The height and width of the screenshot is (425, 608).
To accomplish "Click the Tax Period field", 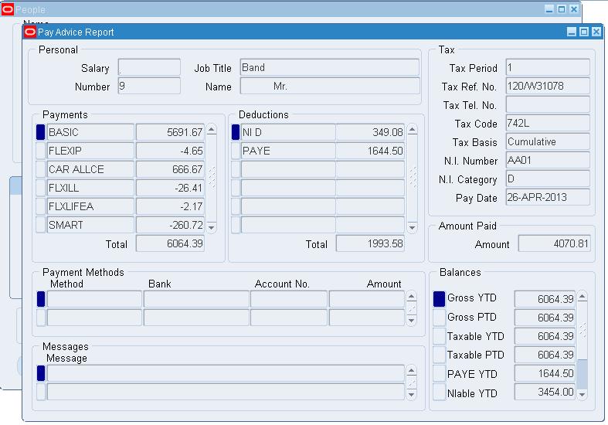I will pyautogui.click(x=548, y=67).
